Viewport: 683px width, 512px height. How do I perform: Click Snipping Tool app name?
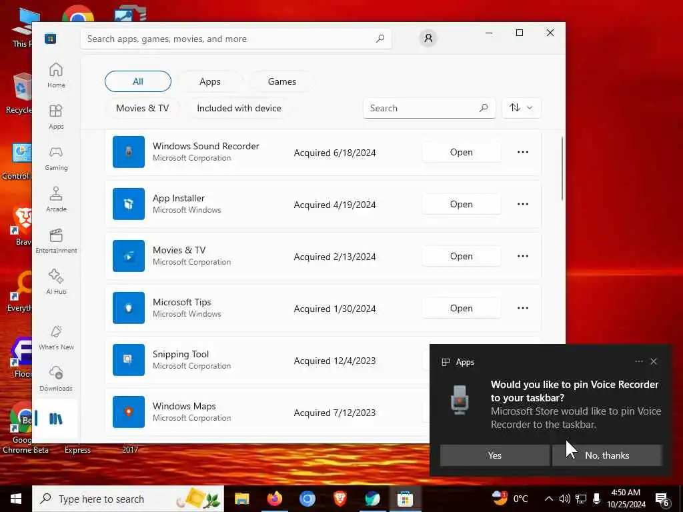(x=181, y=354)
